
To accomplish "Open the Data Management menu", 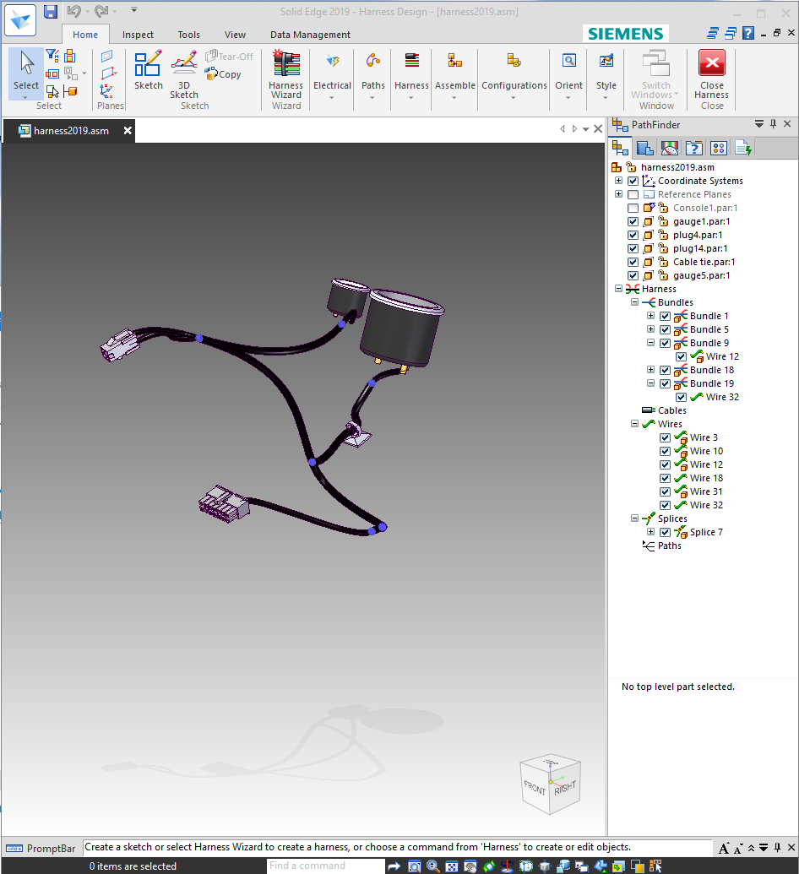I will [310, 35].
